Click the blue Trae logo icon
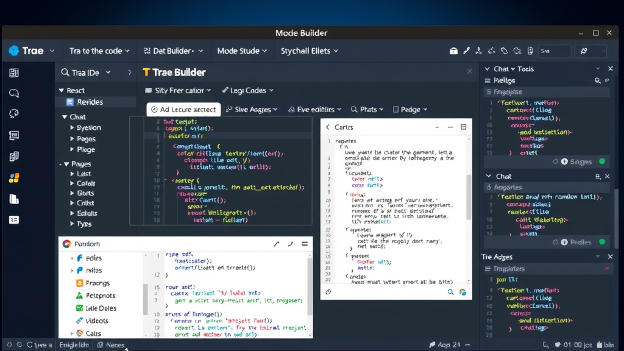 coord(14,51)
